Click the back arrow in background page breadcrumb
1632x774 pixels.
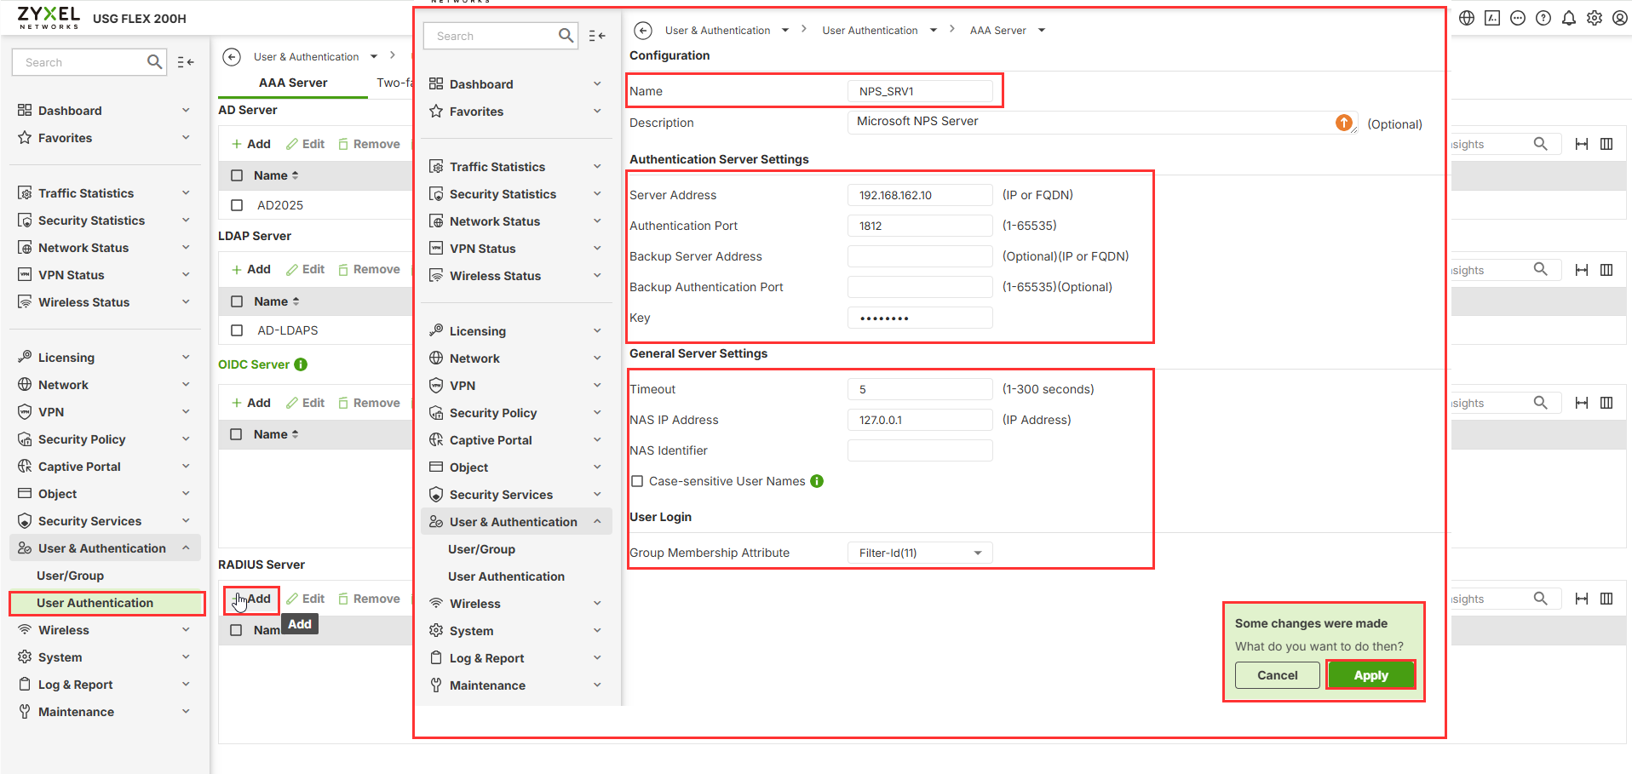pyautogui.click(x=232, y=57)
